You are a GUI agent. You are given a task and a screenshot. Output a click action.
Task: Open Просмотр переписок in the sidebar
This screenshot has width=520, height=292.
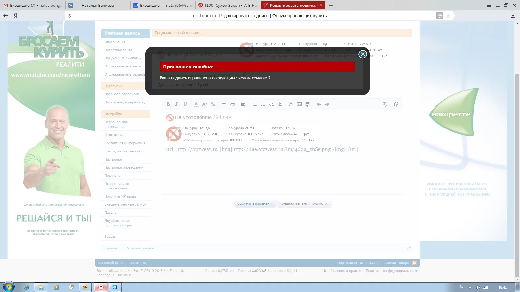(x=122, y=94)
